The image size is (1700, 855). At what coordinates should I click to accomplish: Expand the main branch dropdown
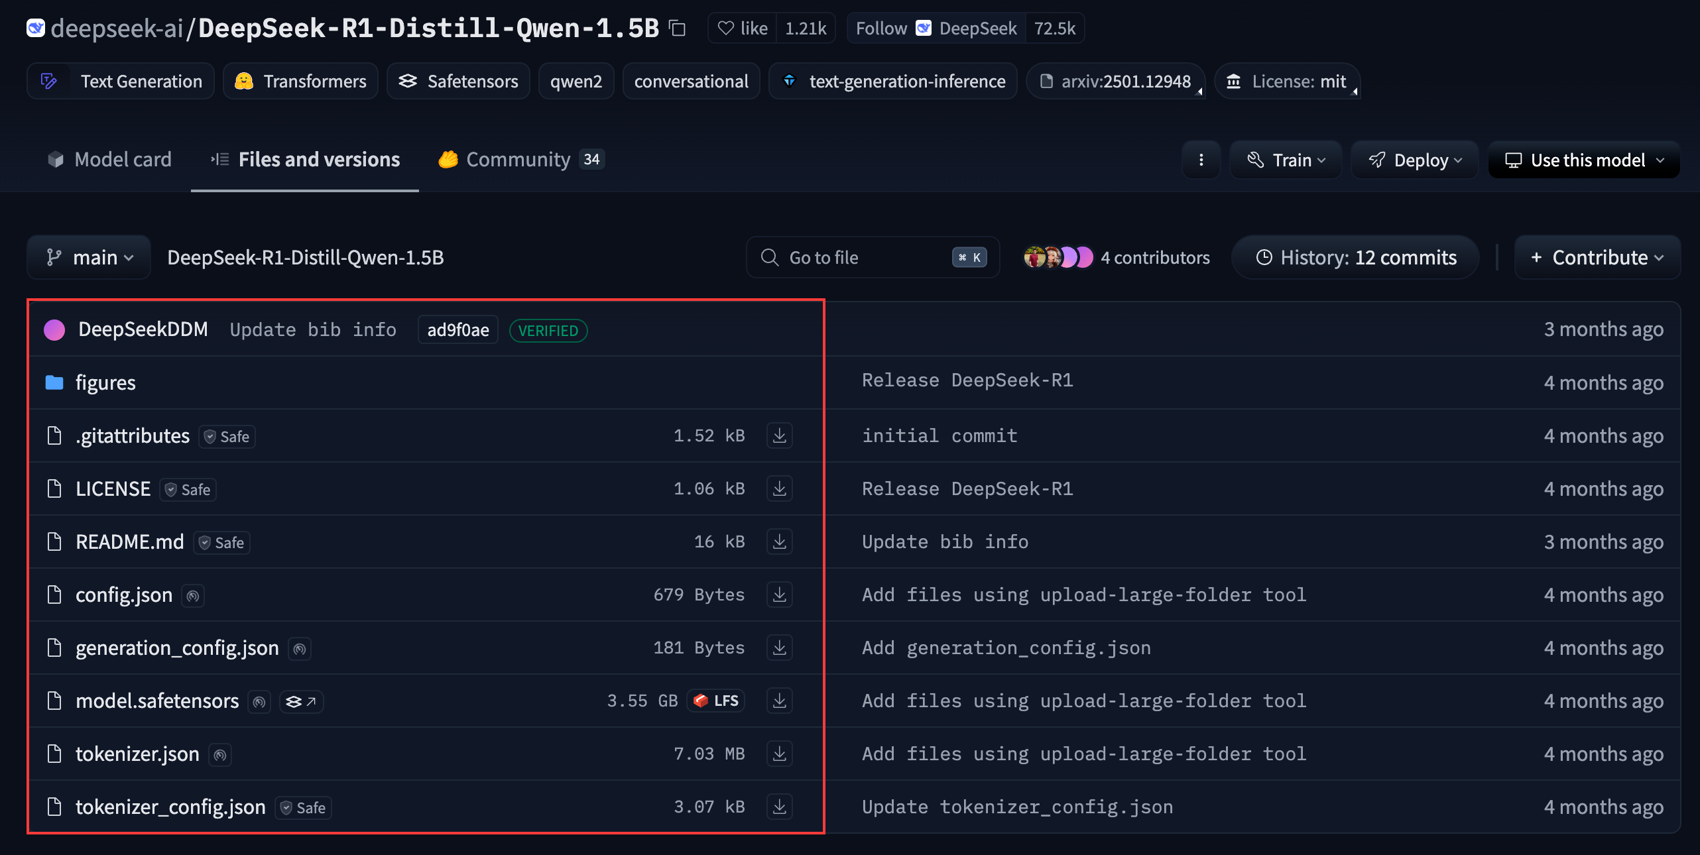pyautogui.click(x=89, y=257)
